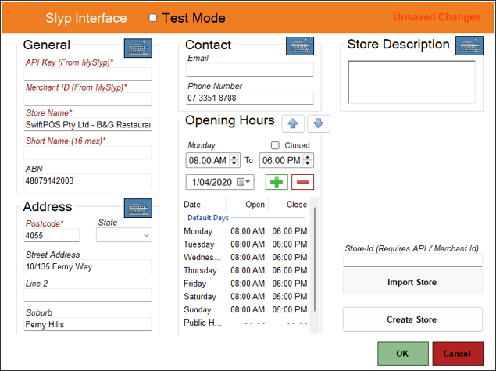Click inside the Store Description text area

click(x=412, y=82)
